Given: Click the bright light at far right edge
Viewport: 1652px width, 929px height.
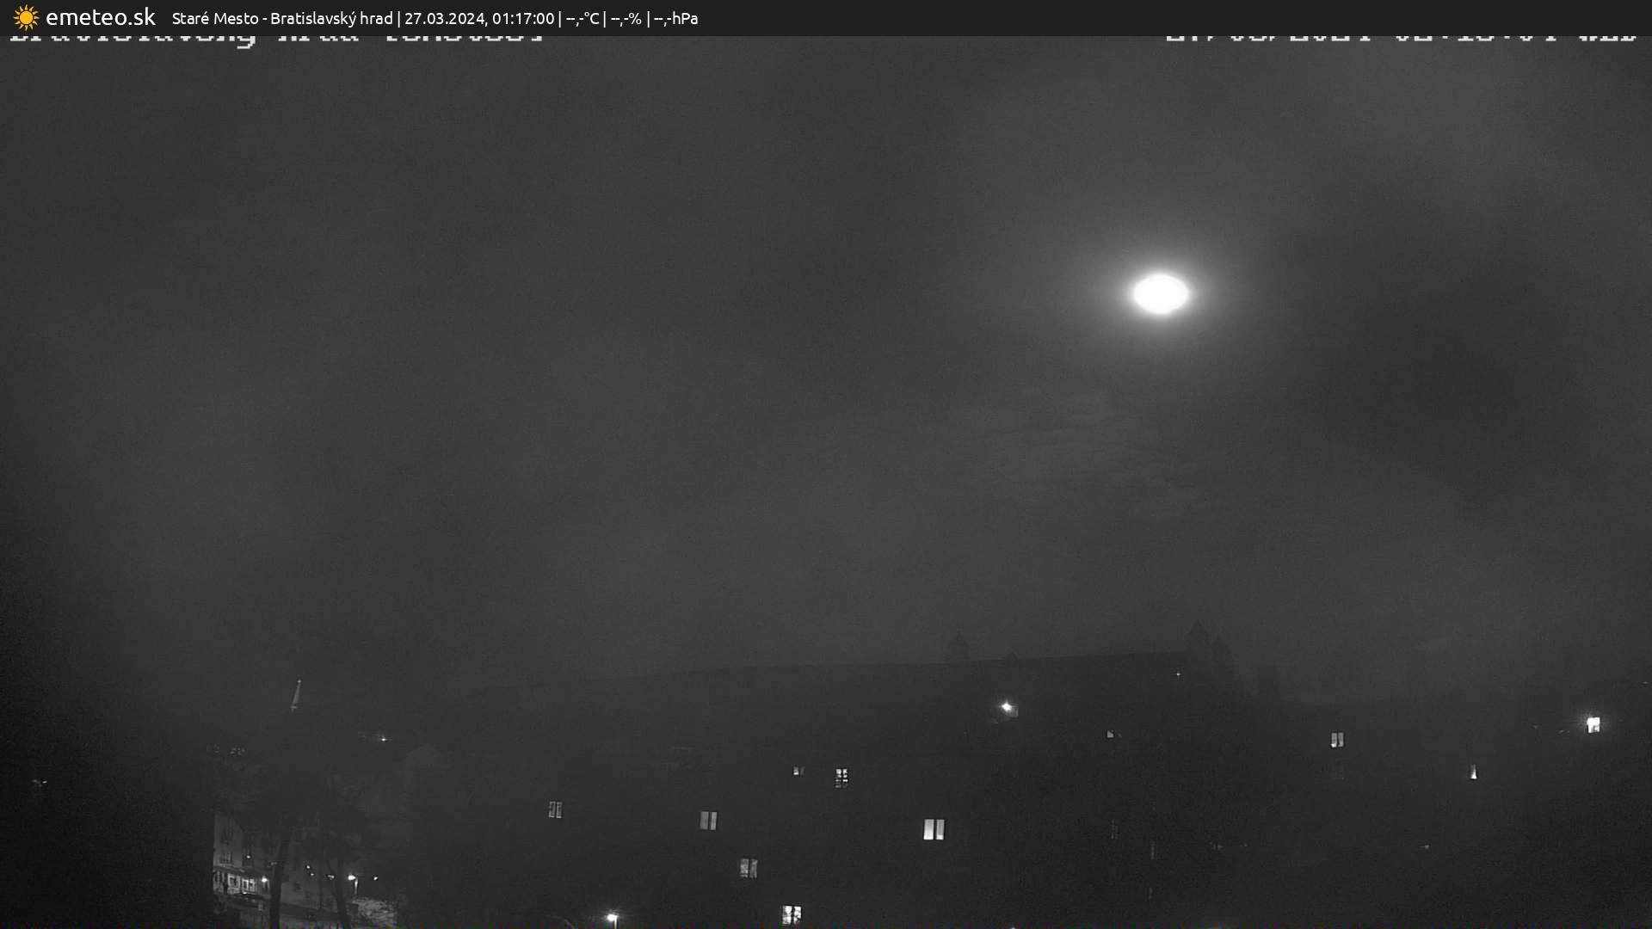Looking at the screenshot, I should (1593, 724).
